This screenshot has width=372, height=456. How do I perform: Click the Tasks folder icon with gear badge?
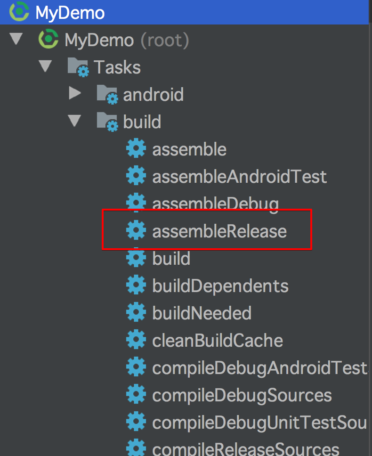click(78, 66)
